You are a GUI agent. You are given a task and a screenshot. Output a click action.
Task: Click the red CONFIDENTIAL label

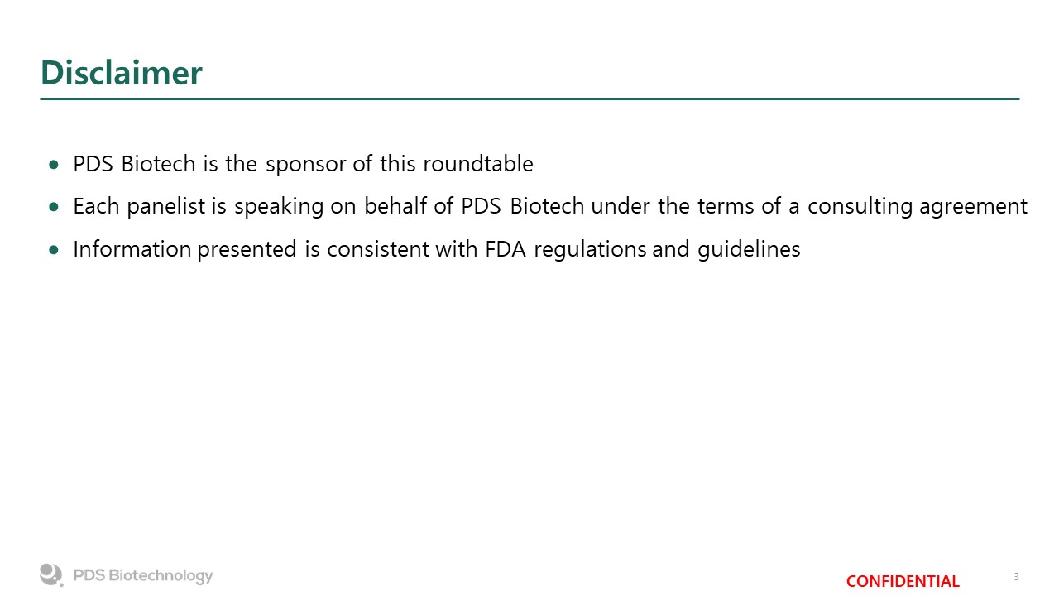tap(902, 581)
